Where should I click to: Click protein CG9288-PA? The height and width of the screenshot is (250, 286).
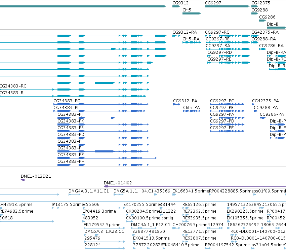266,108
